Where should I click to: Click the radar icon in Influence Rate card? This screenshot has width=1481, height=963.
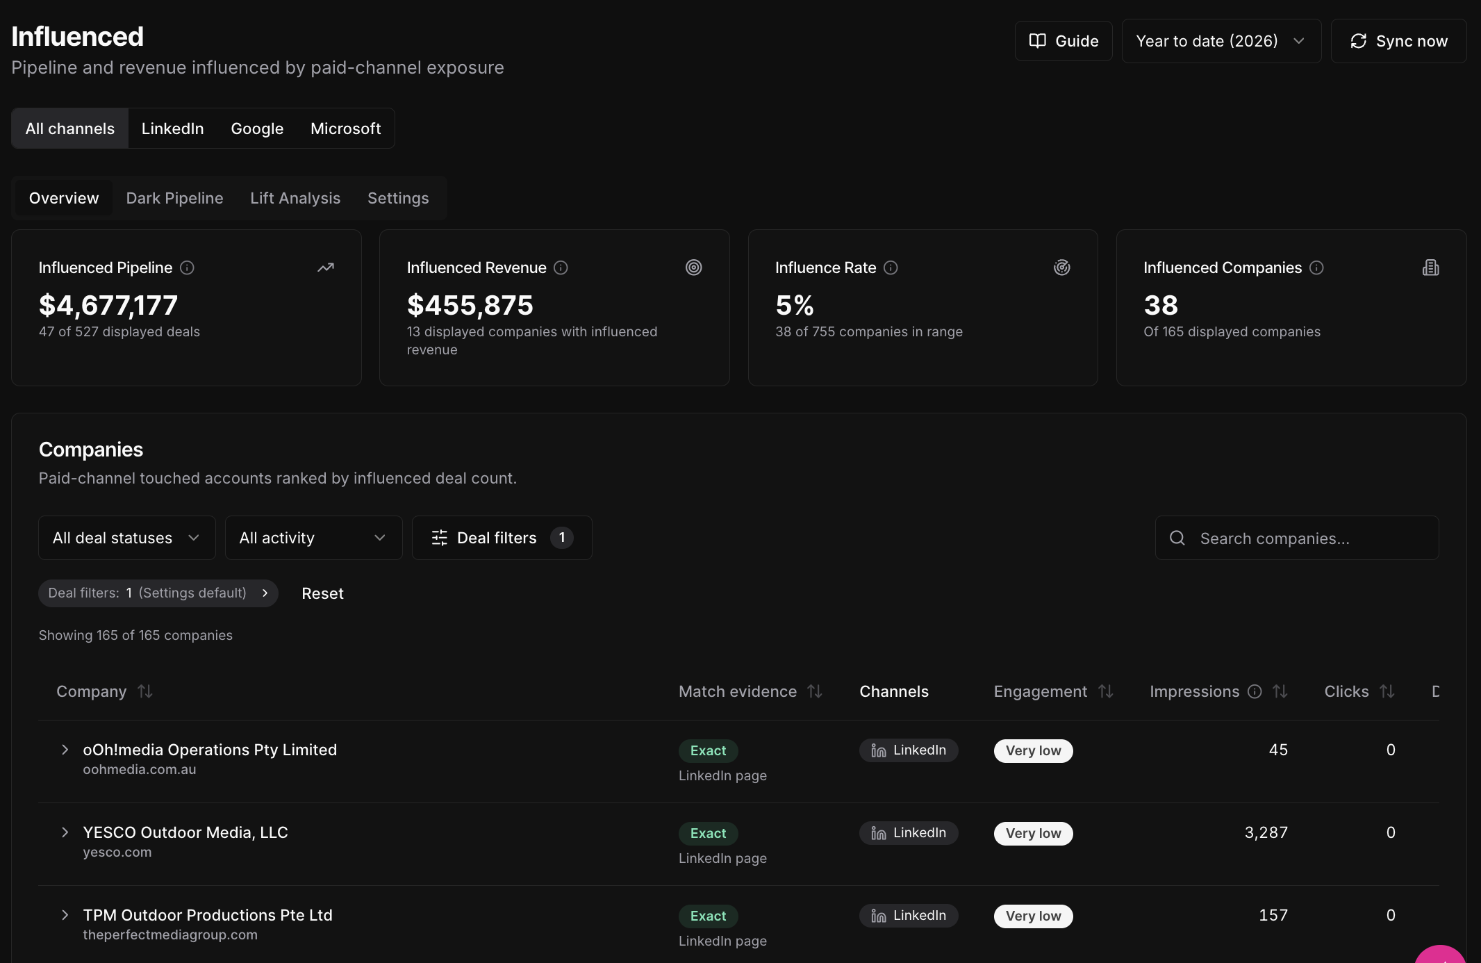1062,267
